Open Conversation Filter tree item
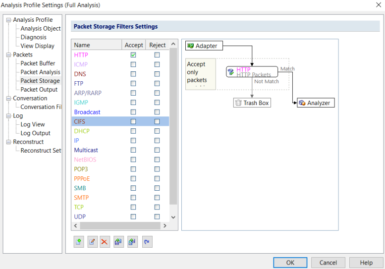385x269 pixels. (41, 107)
